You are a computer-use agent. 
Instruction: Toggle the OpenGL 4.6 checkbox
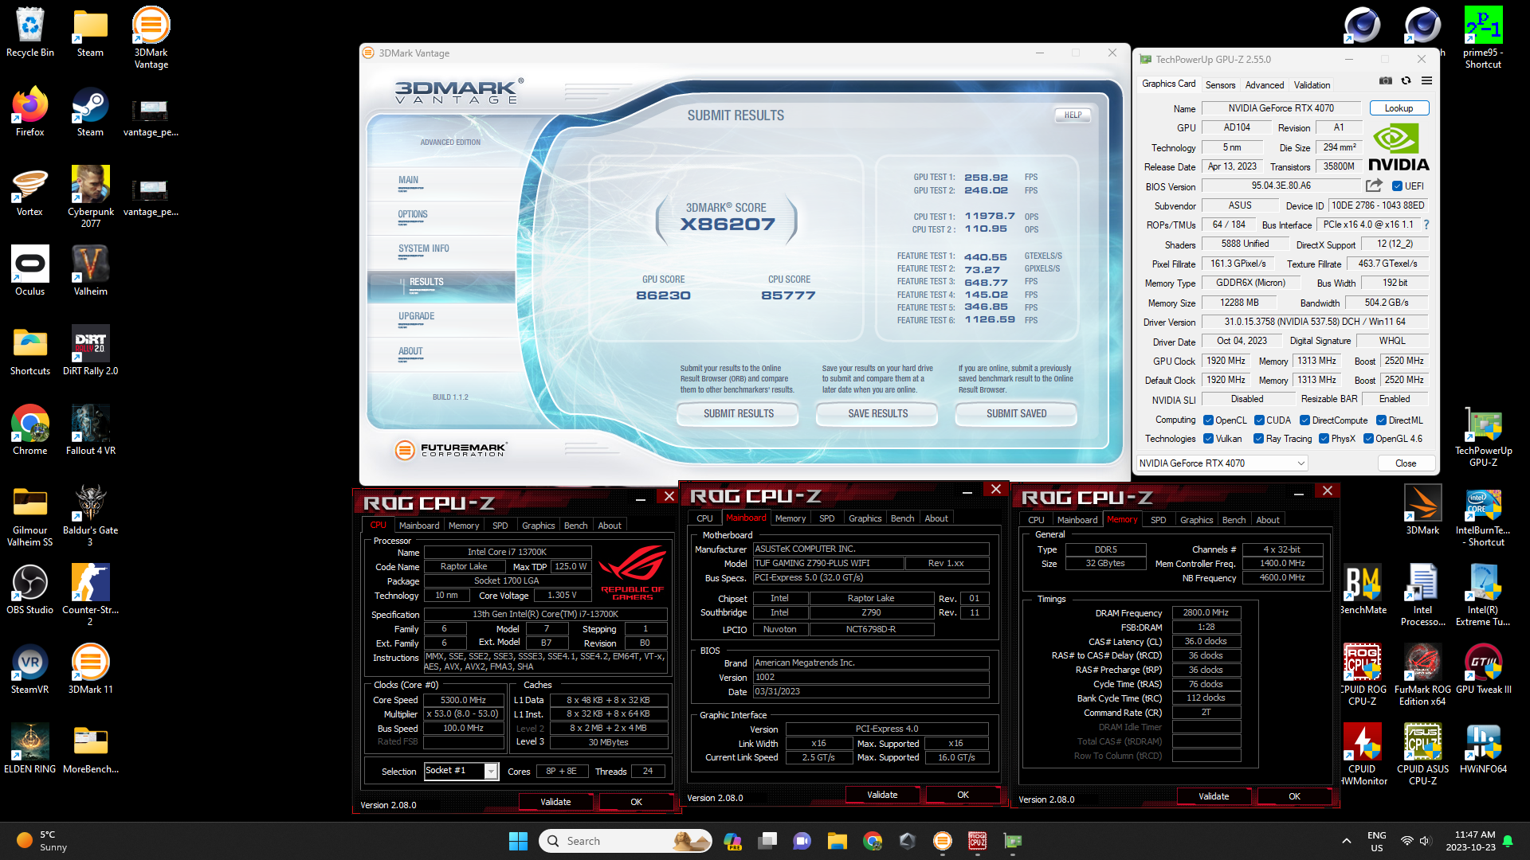(1368, 439)
